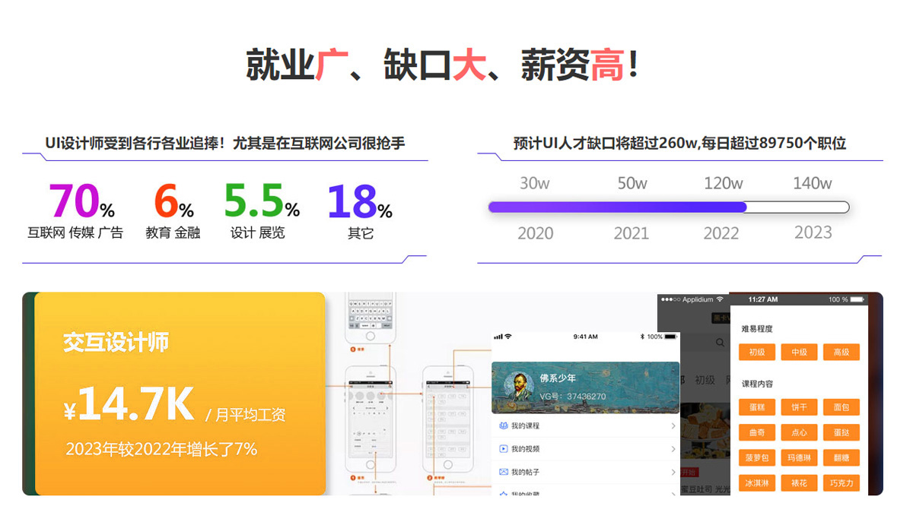Expand the 我的帖子 row chevron

tap(673, 473)
